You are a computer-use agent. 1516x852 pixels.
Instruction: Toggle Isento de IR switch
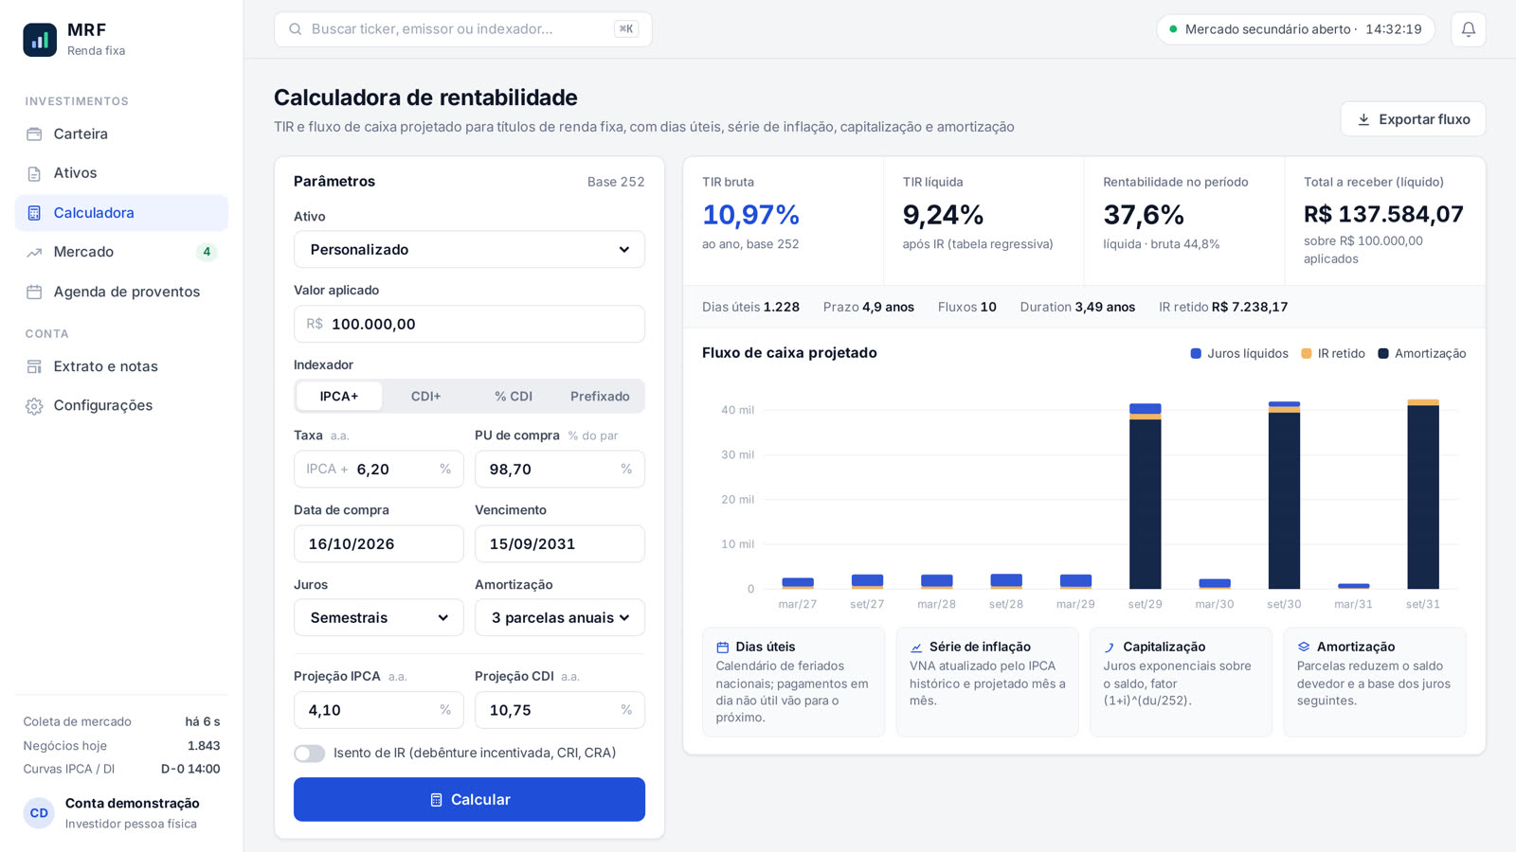[x=309, y=754]
